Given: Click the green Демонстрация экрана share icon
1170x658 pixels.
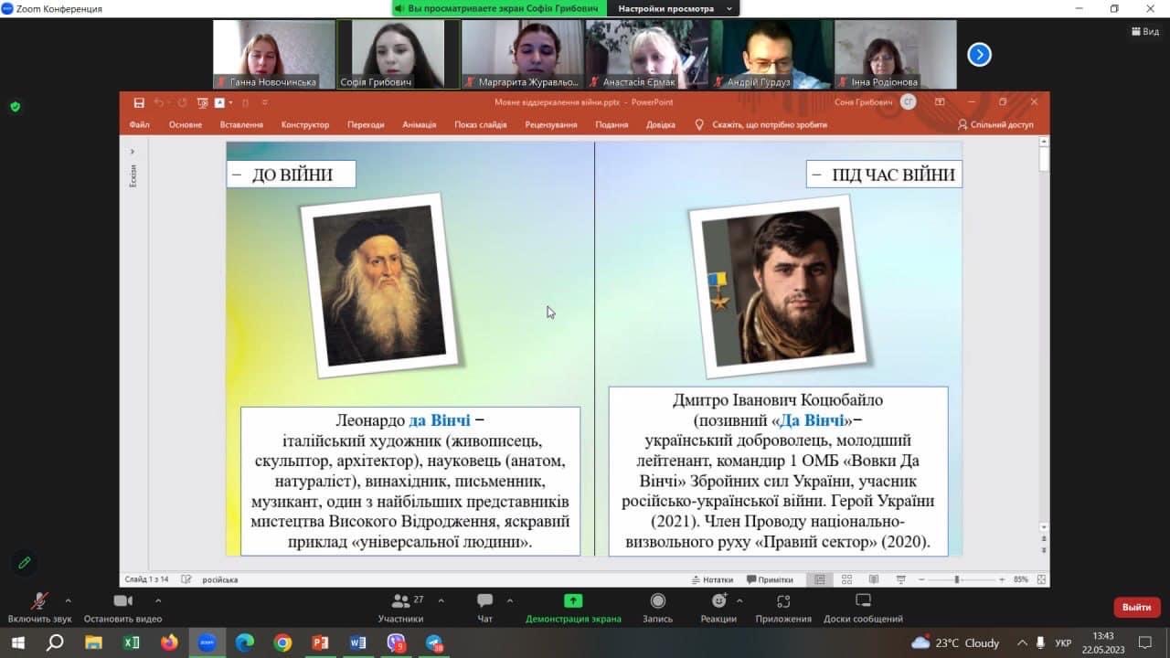Looking at the screenshot, I should coord(573,600).
